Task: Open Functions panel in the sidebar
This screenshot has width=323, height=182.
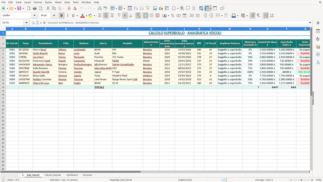Action: (x=318, y=62)
